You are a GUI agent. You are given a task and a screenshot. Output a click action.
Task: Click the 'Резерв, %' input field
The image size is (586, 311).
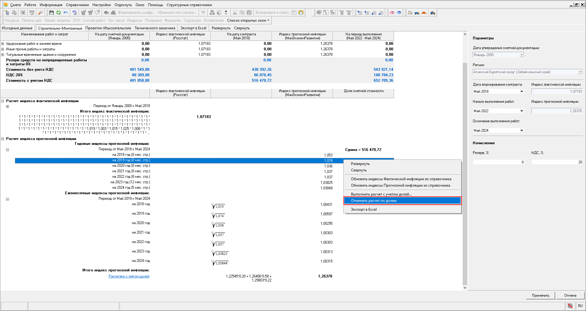coord(498,162)
